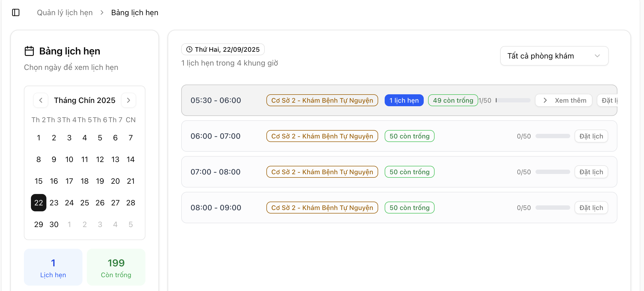Click the Lịch hẹn summary card

point(53,267)
